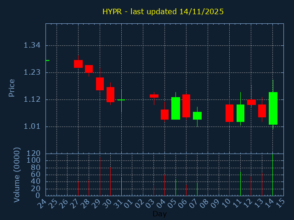Click the green candlestick on day 11

coord(240,113)
